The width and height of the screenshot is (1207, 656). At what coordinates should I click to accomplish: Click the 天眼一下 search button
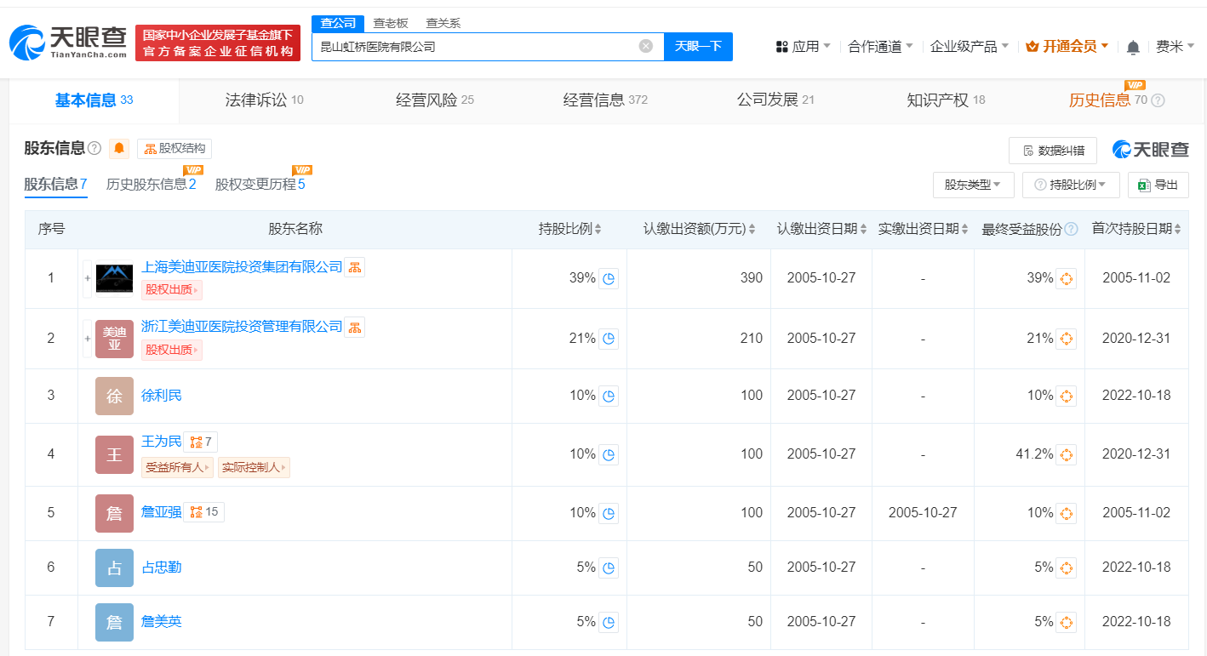[698, 47]
